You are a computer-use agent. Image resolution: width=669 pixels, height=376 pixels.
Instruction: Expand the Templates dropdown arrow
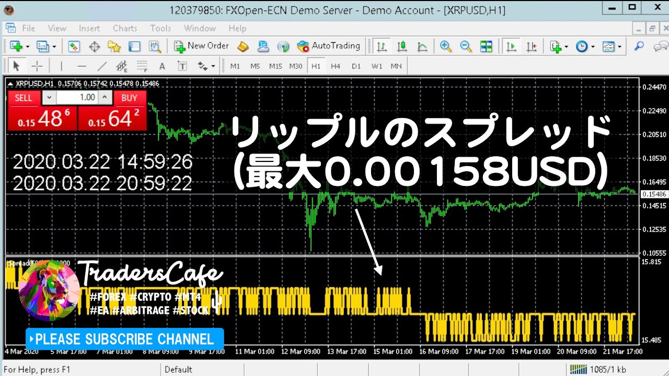pos(620,46)
